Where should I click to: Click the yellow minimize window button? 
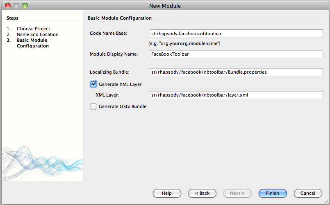(16, 6)
